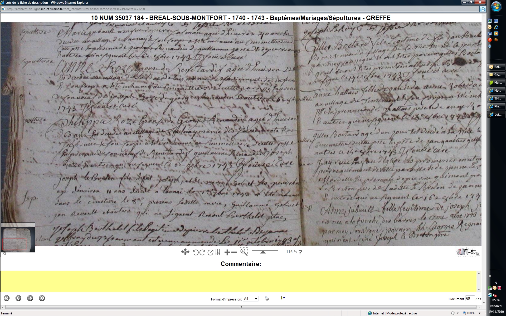This screenshot has width=506, height=316.
Task: Zoom out with the minus icon
Action: pos(234,252)
